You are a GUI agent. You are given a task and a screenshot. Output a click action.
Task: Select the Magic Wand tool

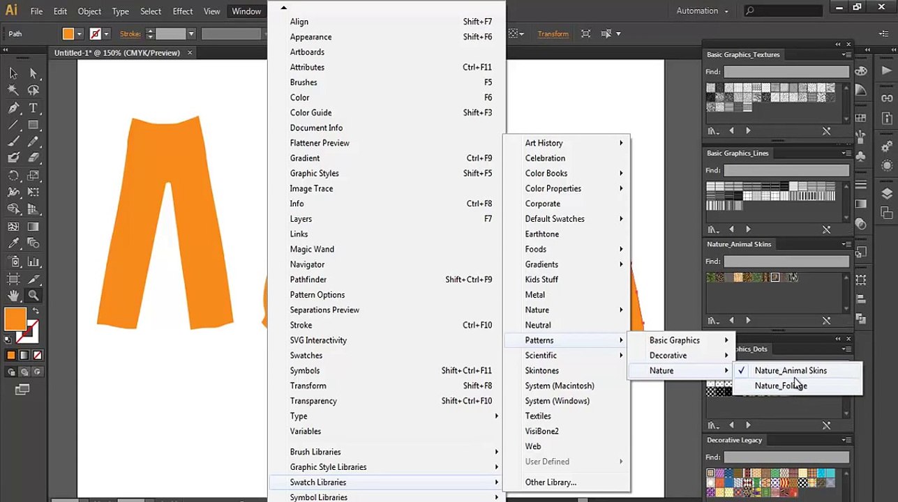pos(13,91)
